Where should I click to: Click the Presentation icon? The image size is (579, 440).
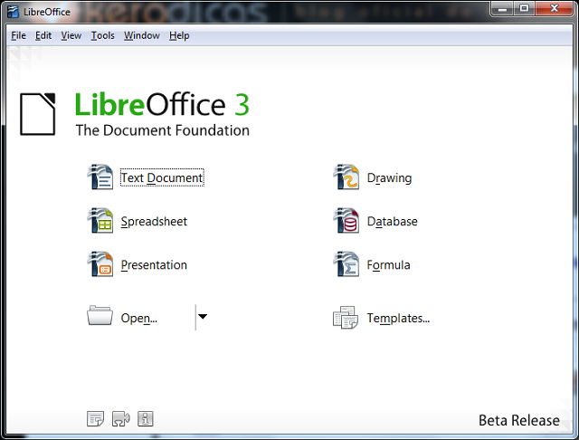pyautogui.click(x=100, y=264)
